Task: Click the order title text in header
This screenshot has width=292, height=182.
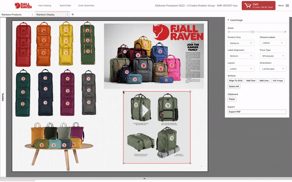Action: point(196,5)
